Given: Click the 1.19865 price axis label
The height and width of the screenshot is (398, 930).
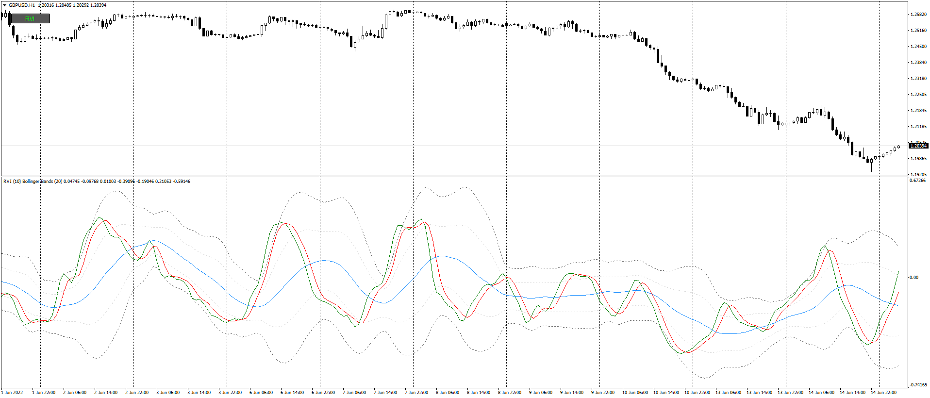Looking at the screenshot, I should [918, 159].
